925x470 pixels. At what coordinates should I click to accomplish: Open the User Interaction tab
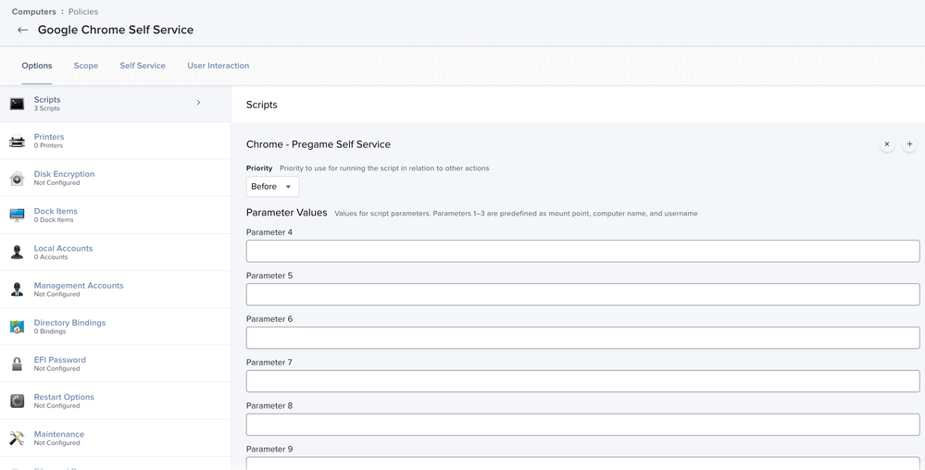219,66
